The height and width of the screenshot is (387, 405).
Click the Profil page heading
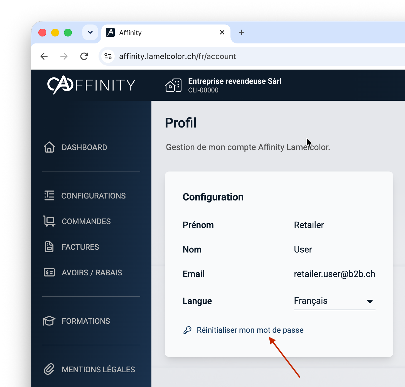point(181,123)
